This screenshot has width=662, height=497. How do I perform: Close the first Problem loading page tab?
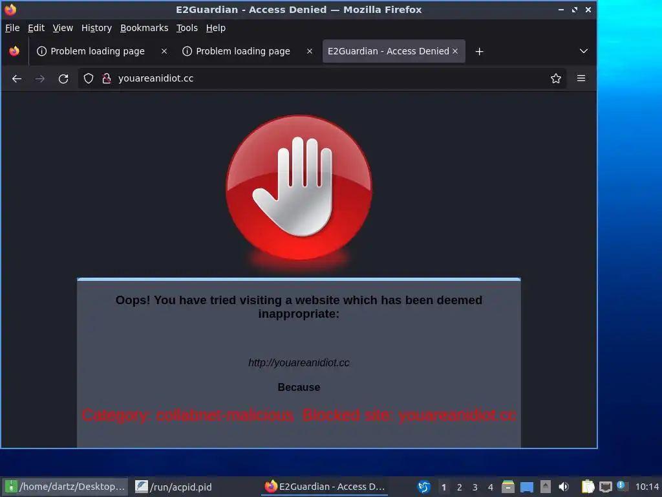coord(164,51)
